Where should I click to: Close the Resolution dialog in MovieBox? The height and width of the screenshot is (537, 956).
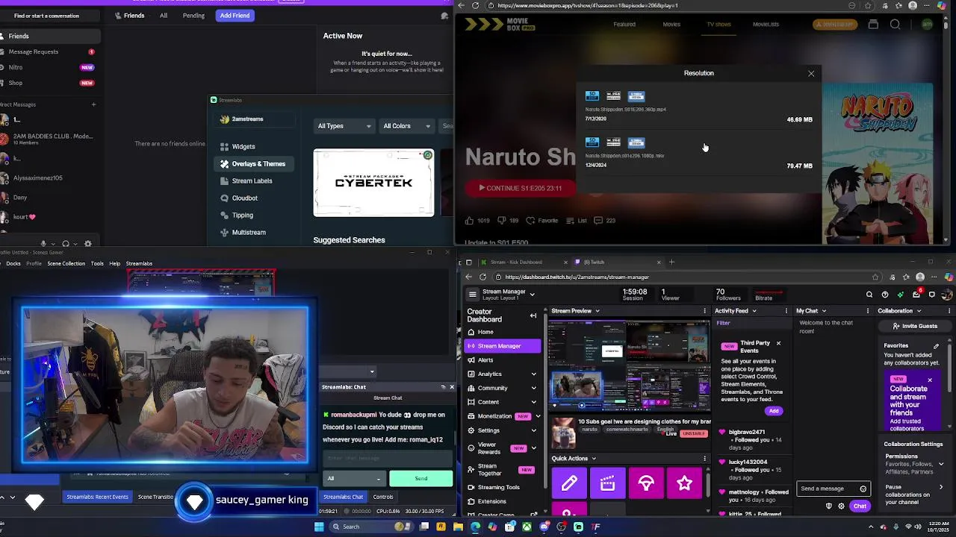coord(811,74)
